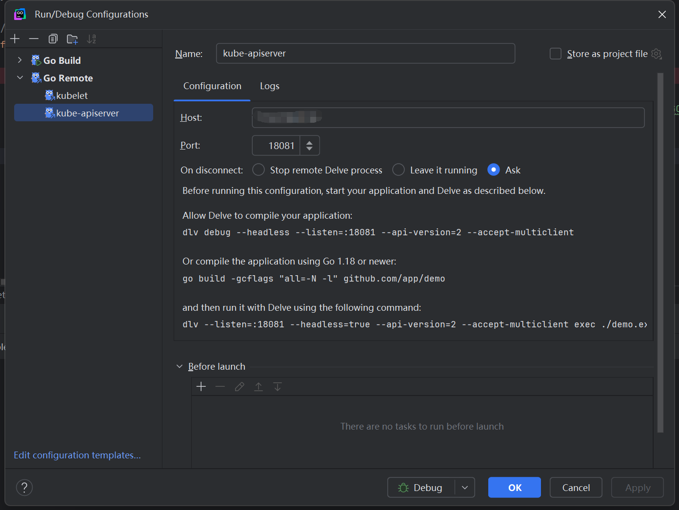
Task: Click the 'Or compile the application using Go 1.18' text
Action: 289,261
